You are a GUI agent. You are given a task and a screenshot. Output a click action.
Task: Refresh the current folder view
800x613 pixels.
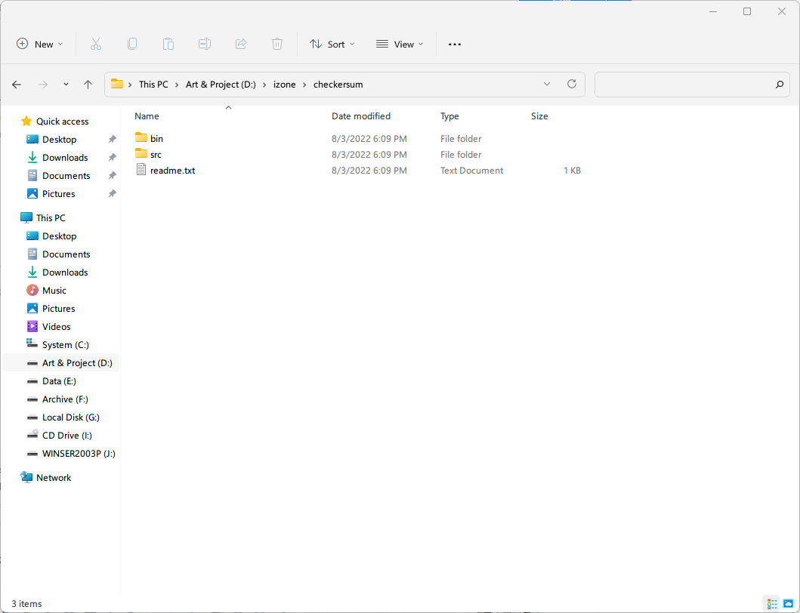pyautogui.click(x=572, y=85)
